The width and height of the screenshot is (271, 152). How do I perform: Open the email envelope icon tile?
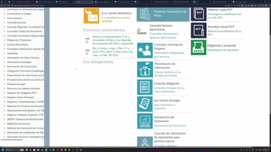91,16
